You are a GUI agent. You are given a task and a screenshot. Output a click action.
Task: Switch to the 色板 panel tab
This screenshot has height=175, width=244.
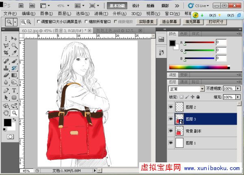184,33
